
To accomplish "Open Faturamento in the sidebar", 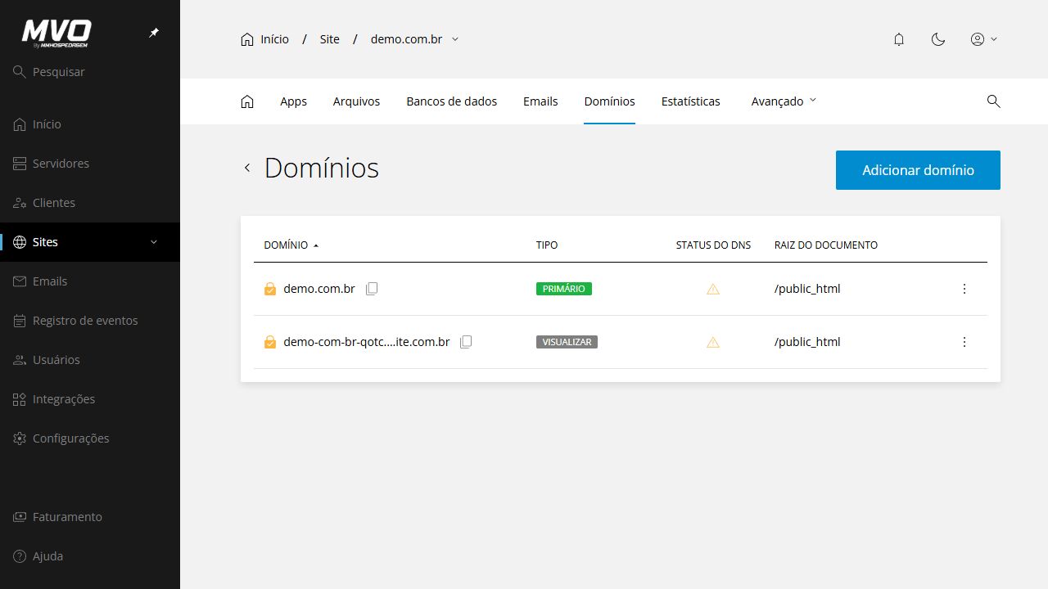I will point(90,517).
